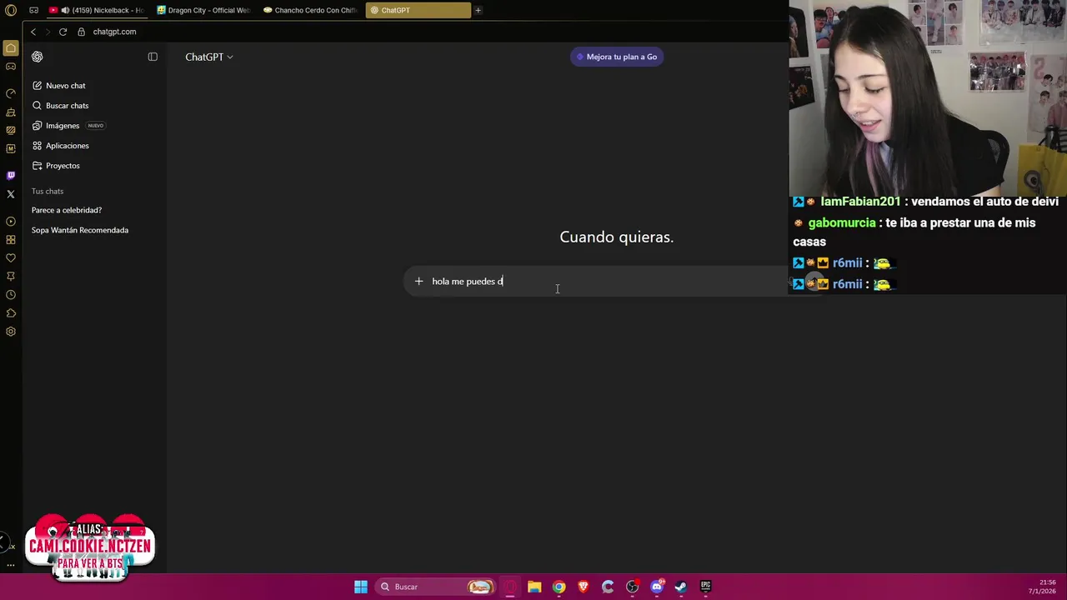Reload the page with the refresh icon

(x=63, y=32)
